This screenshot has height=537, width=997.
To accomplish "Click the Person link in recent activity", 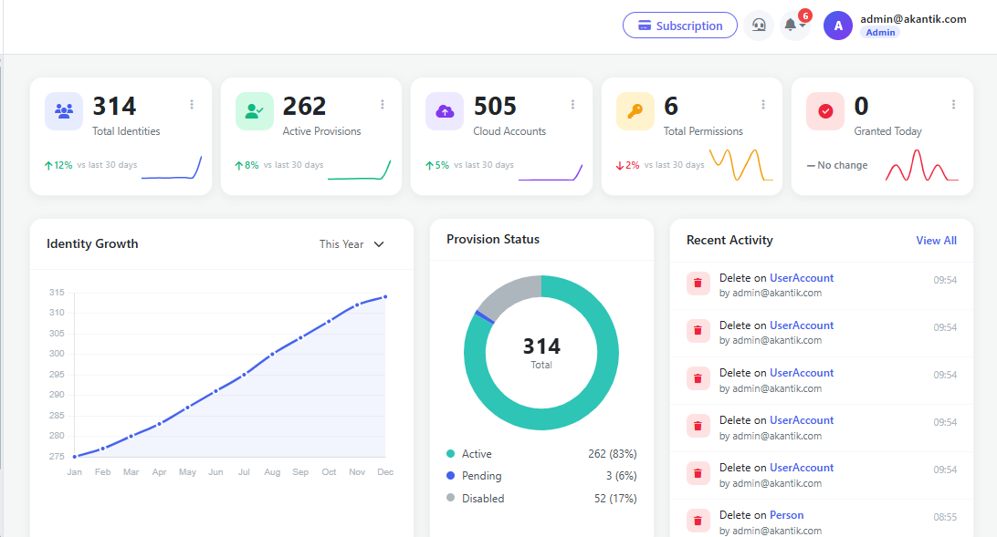I will pos(786,515).
